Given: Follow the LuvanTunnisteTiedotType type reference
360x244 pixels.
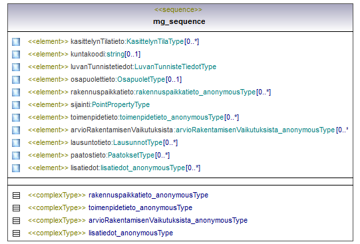Looking at the screenshot, I should click(x=176, y=66).
